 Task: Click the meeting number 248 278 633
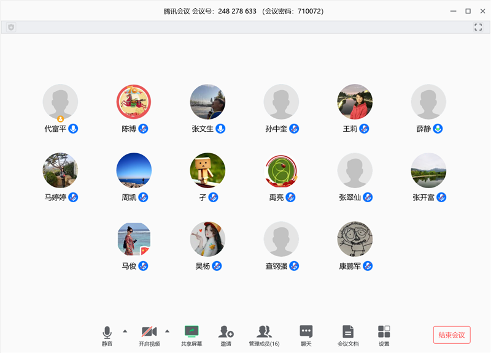click(237, 11)
